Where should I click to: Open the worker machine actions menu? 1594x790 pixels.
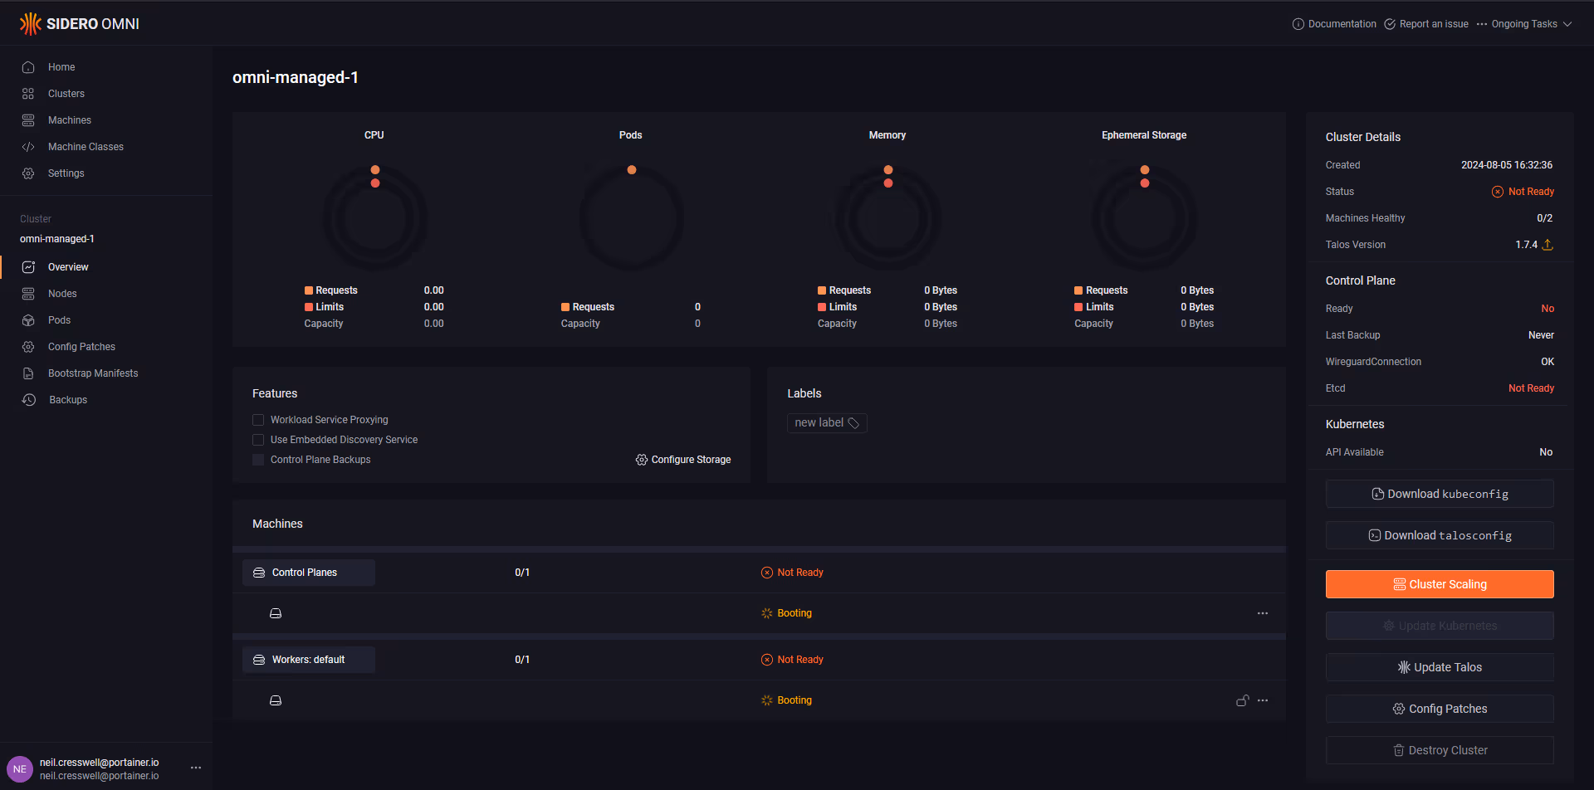(x=1263, y=700)
